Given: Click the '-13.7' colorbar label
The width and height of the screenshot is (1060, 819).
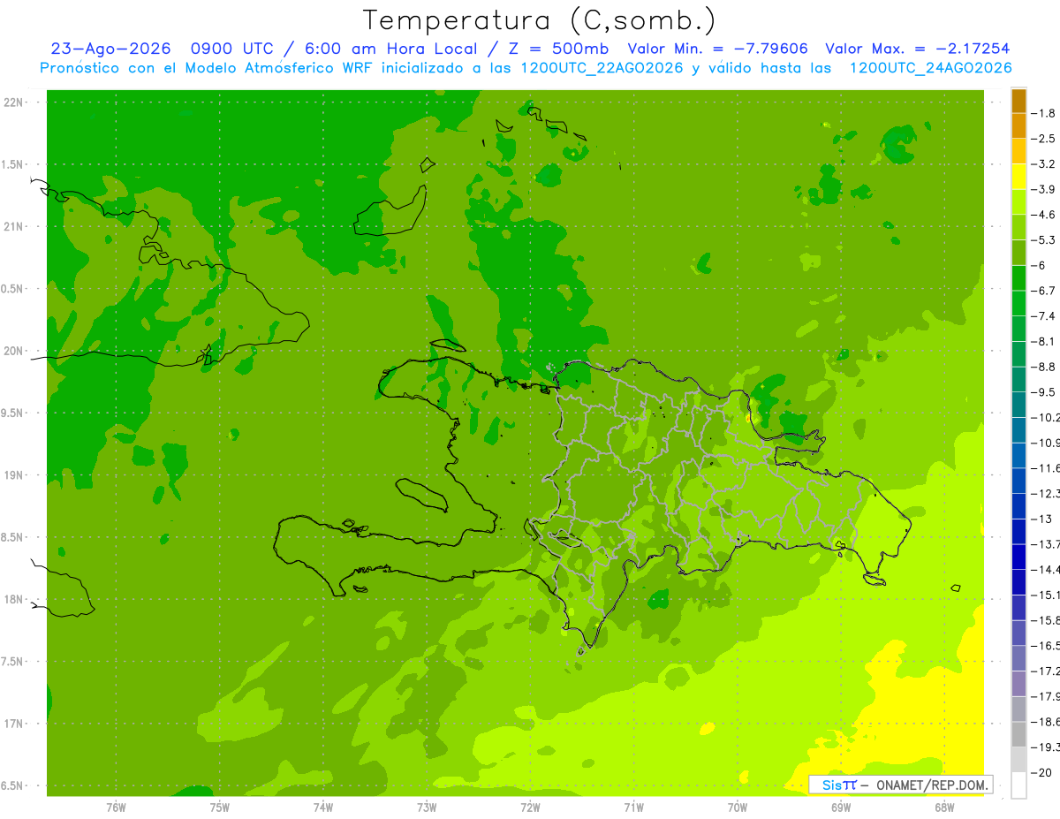Looking at the screenshot, I should coord(1046,544).
